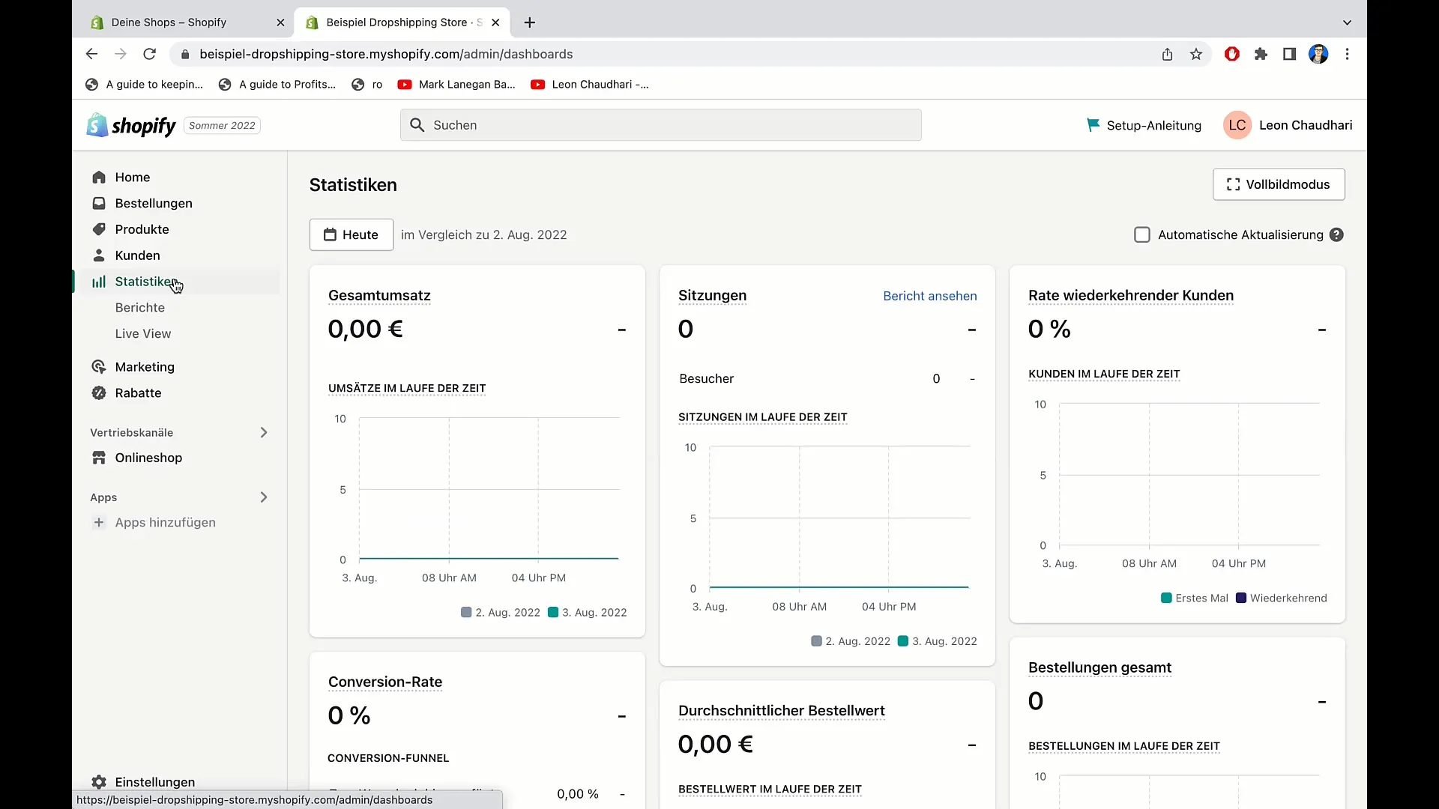
Task: Click the Vollbildmodus fullscreen icon
Action: tap(1232, 185)
